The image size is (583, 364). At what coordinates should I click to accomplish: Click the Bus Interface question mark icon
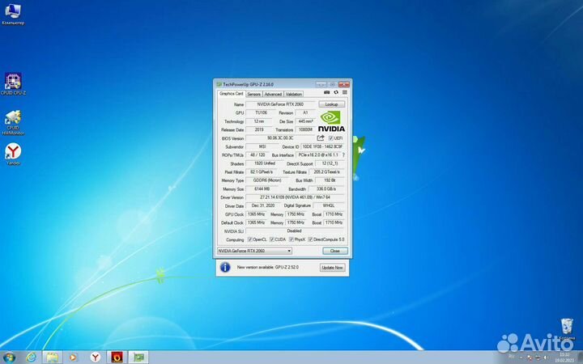point(343,154)
